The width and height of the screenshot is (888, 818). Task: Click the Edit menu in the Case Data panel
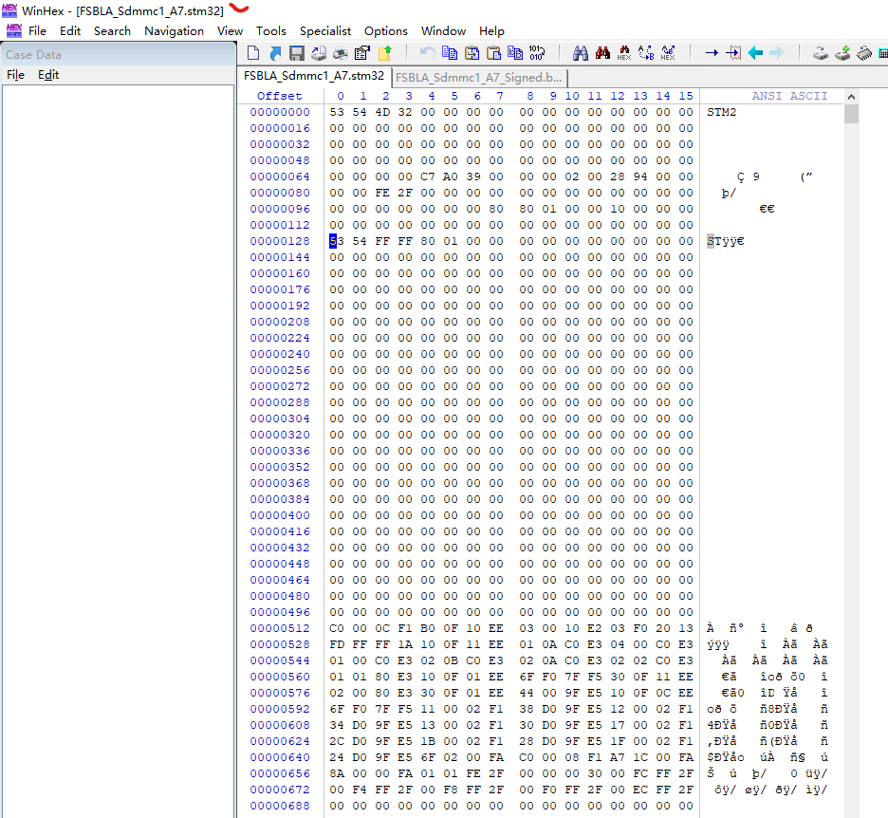tap(48, 74)
